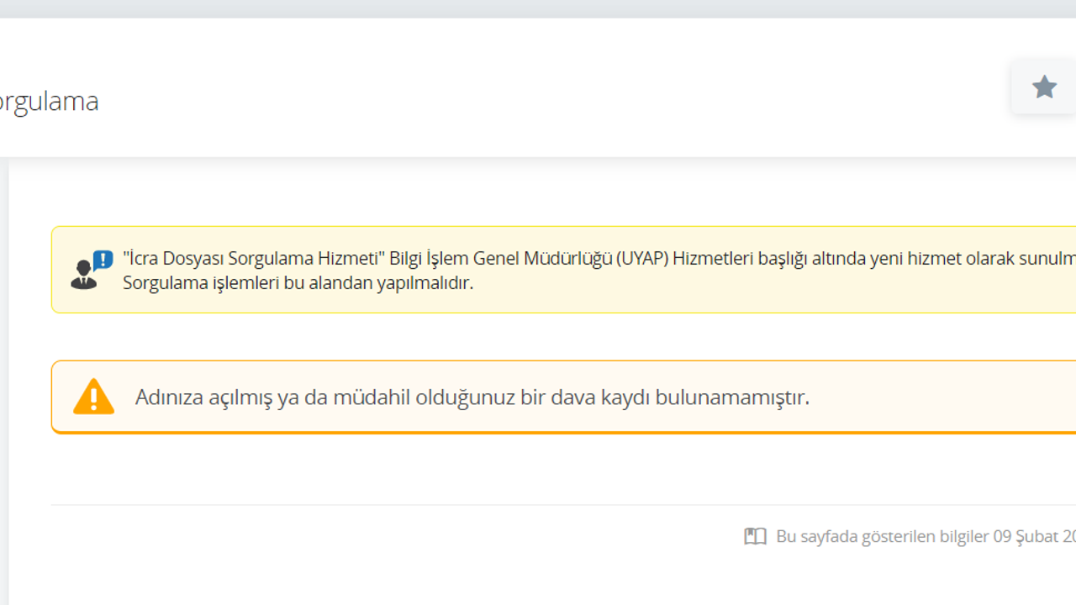The width and height of the screenshot is (1076, 605).
Task: Click the "(UYAP)" abbreviation in notice
Action: pyautogui.click(x=641, y=258)
